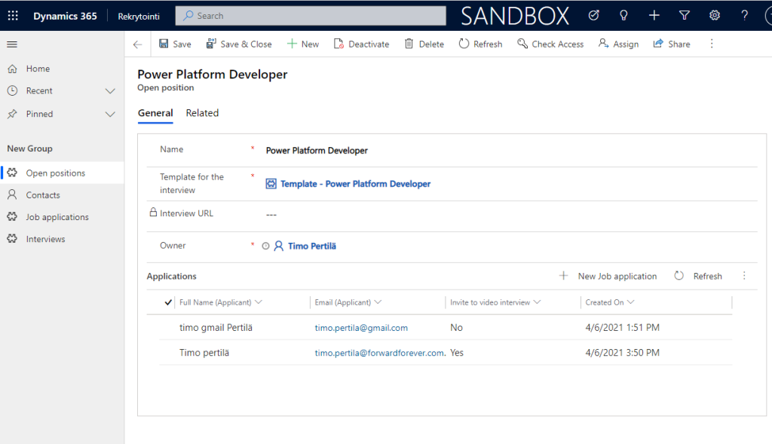Viewport: 772px width, 444px height.
Task: Collapse the hamburger navigation menu
Action: (12, 44)
